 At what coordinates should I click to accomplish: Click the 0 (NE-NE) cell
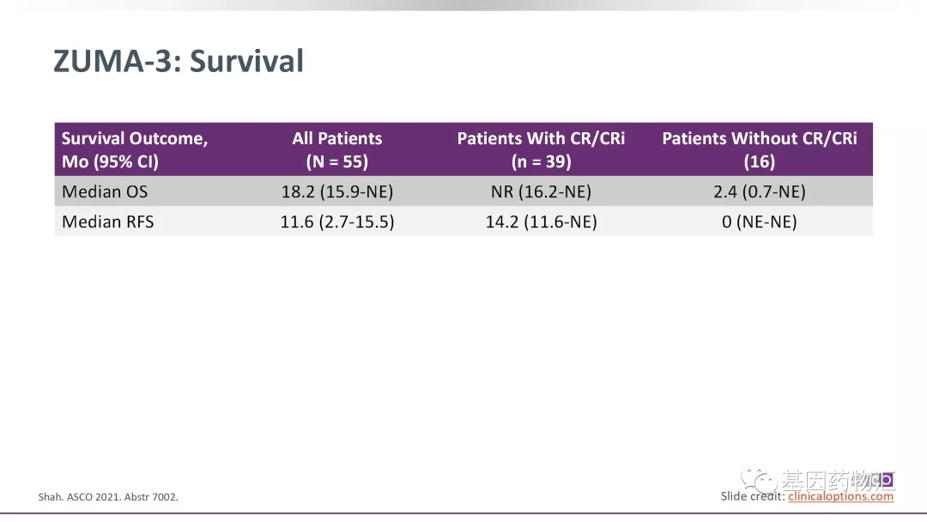(x=759, y=222)
